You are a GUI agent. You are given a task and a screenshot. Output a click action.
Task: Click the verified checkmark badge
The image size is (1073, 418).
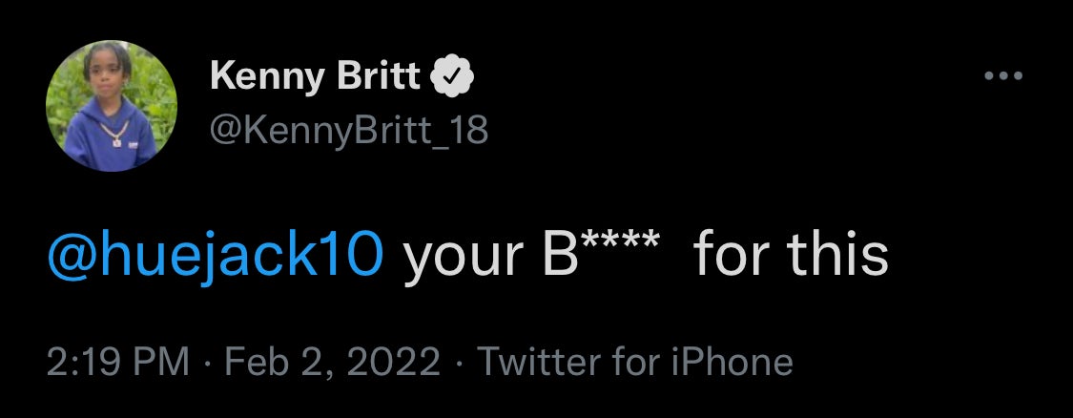pos(453,76)
